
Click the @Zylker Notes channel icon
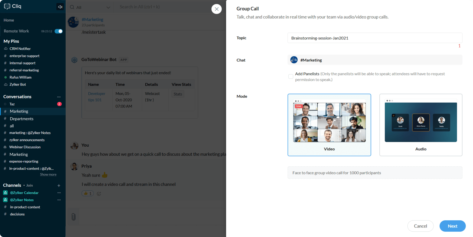click(5, 200)
